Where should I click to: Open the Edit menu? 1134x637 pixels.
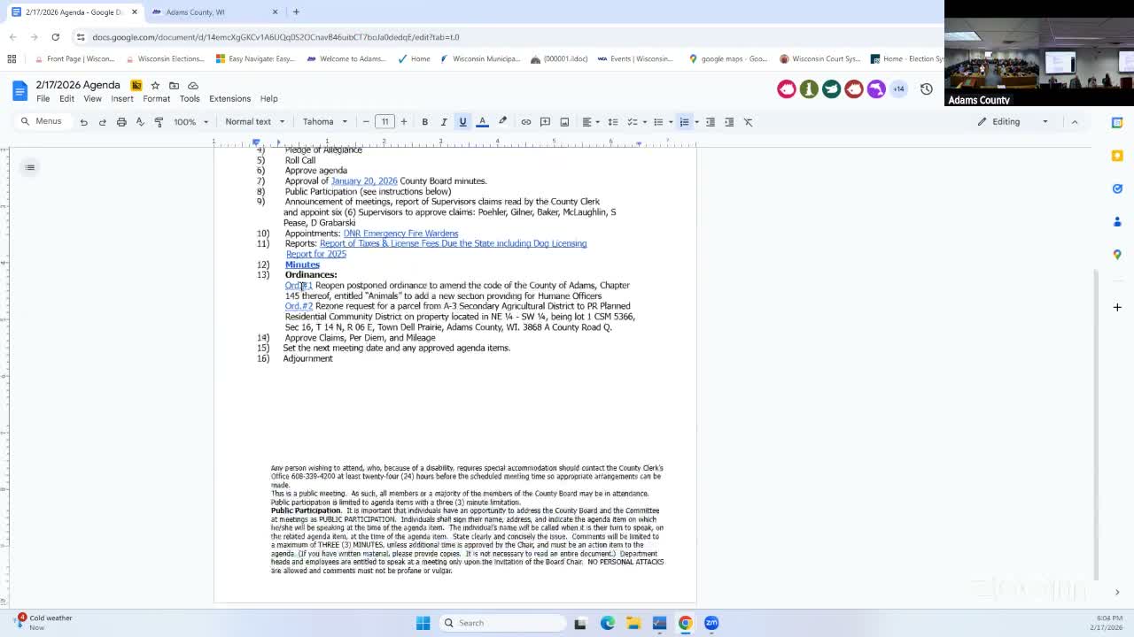(x=66, y=99)
